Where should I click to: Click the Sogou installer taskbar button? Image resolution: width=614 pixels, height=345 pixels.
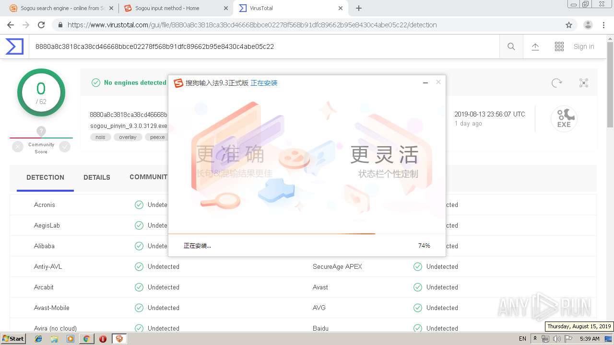(119, 339)
